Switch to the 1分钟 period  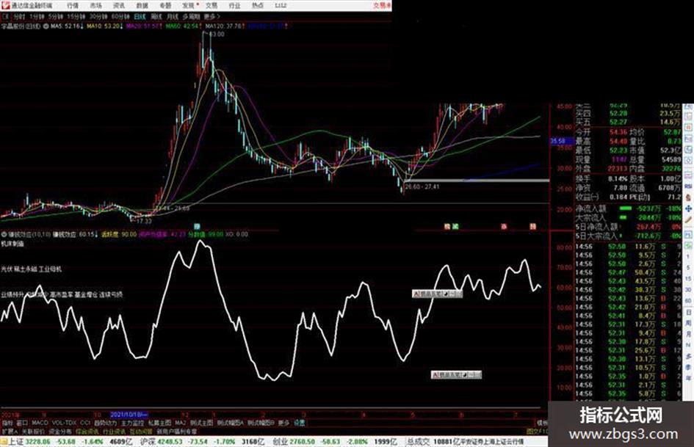37,16
